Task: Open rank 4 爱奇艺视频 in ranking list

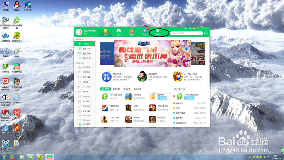Action: (189, 113)
